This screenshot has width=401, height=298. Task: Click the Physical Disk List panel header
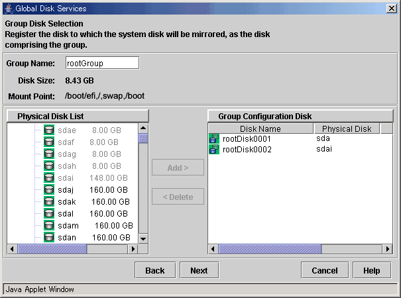click(x=78, y=117)
